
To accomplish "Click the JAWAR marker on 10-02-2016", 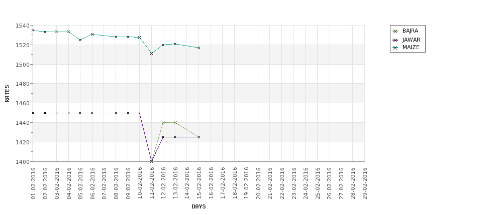I will point(139,113).
